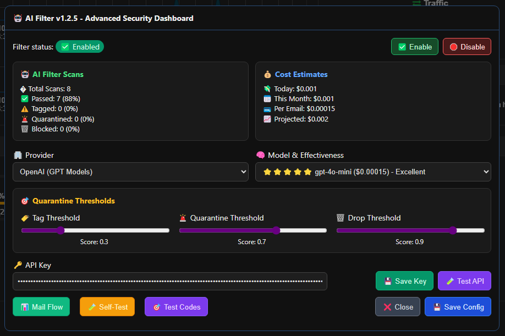
Task: Click the Quarantine Threshold slider handle
Action: coord(277,230)
